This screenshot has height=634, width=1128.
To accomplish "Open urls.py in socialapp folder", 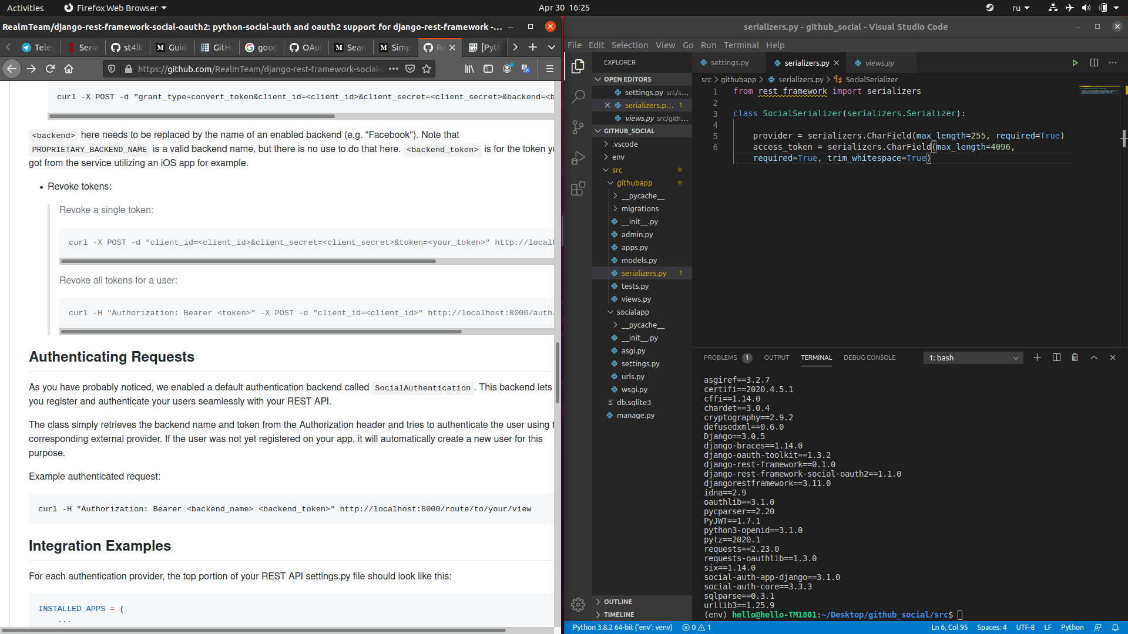I will pos(642,376).
